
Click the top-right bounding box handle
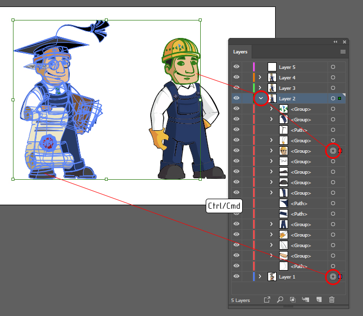pyautogui.click(x=200, y=20)
